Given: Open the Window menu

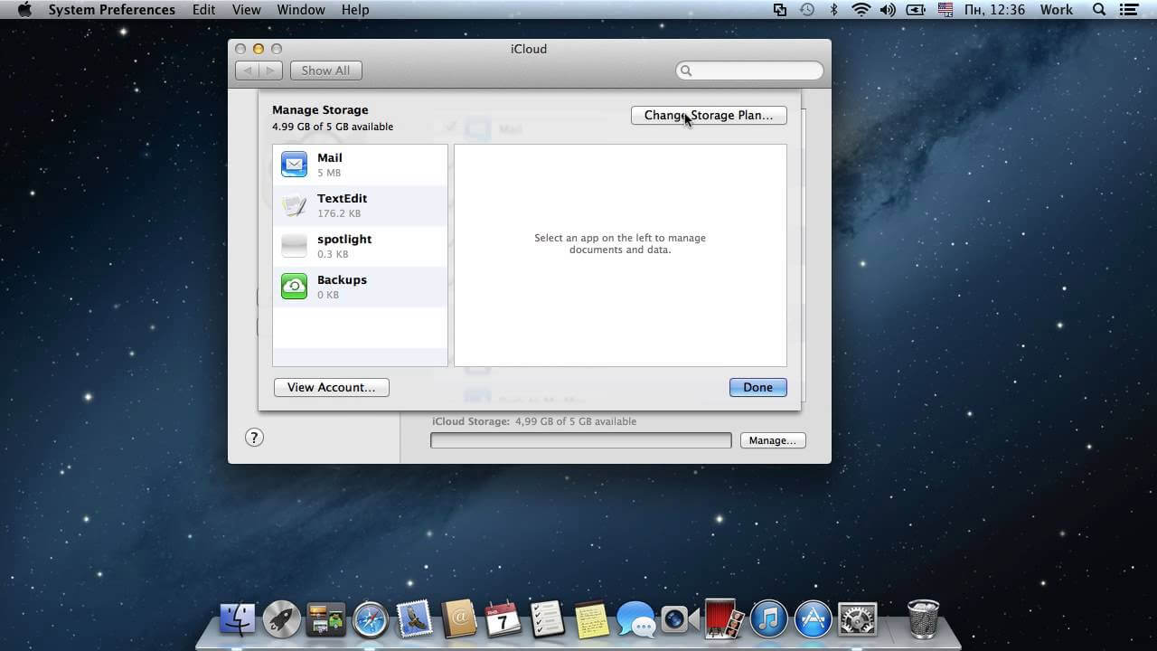Looking at the screenshot, I should pyautogui.click(x=301, y=9).
